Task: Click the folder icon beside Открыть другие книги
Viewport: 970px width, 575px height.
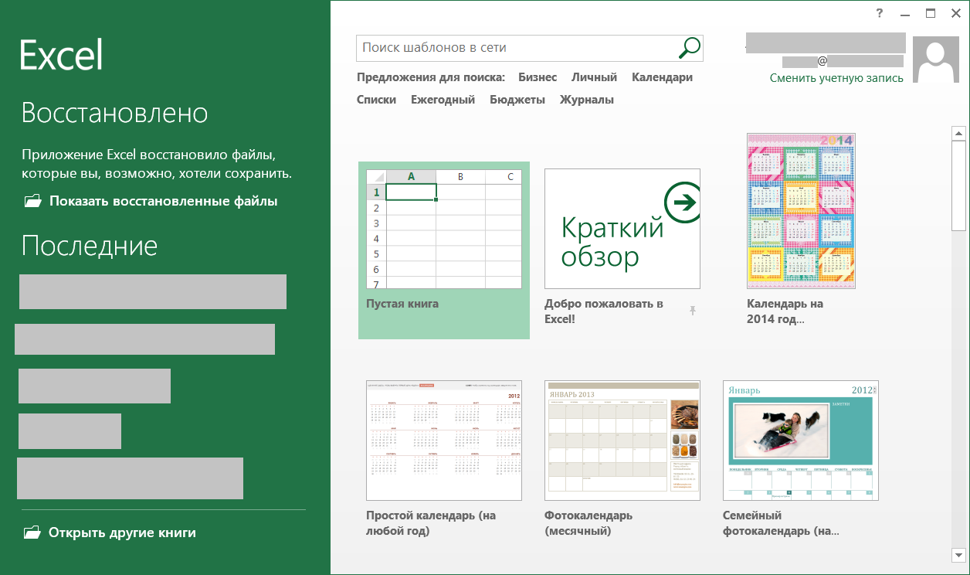Action: click(32, 532)
